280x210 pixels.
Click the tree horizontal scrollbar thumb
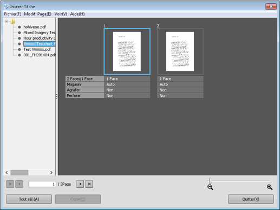[x=19, y=173]
